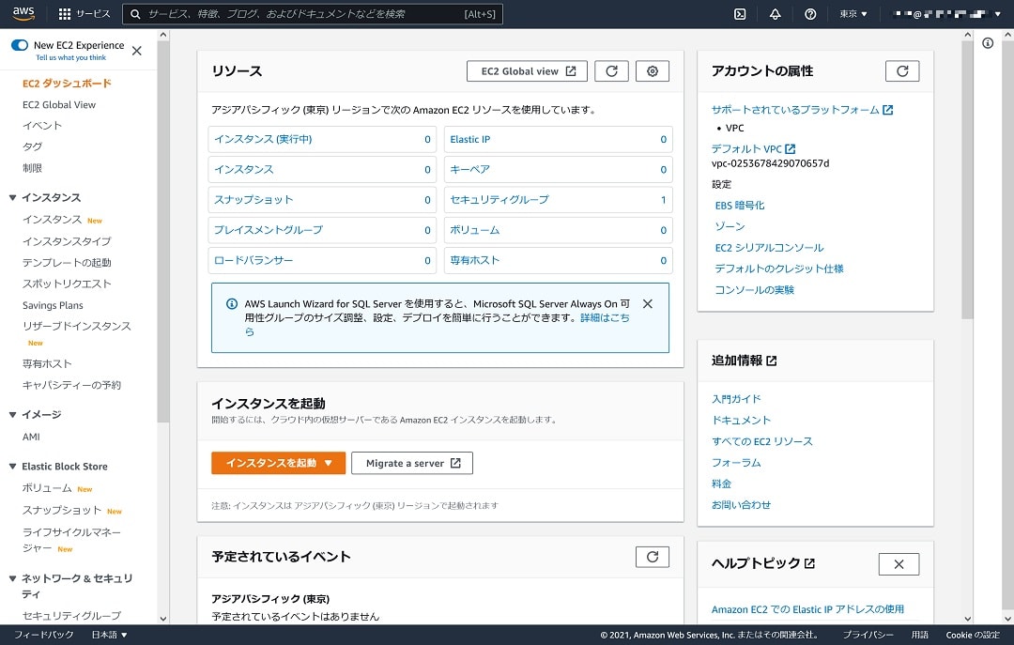Click the AWS logo home icon
Screen dimensions: 1014x645
coord(23,13)
